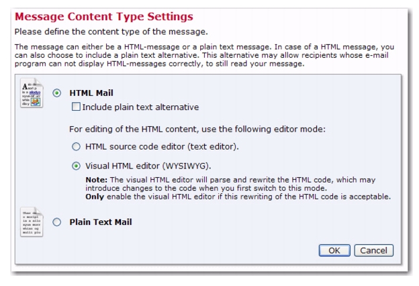Enable the Include plain text alternative checkbox
The image size is (419, 286).
click(76, 107)
